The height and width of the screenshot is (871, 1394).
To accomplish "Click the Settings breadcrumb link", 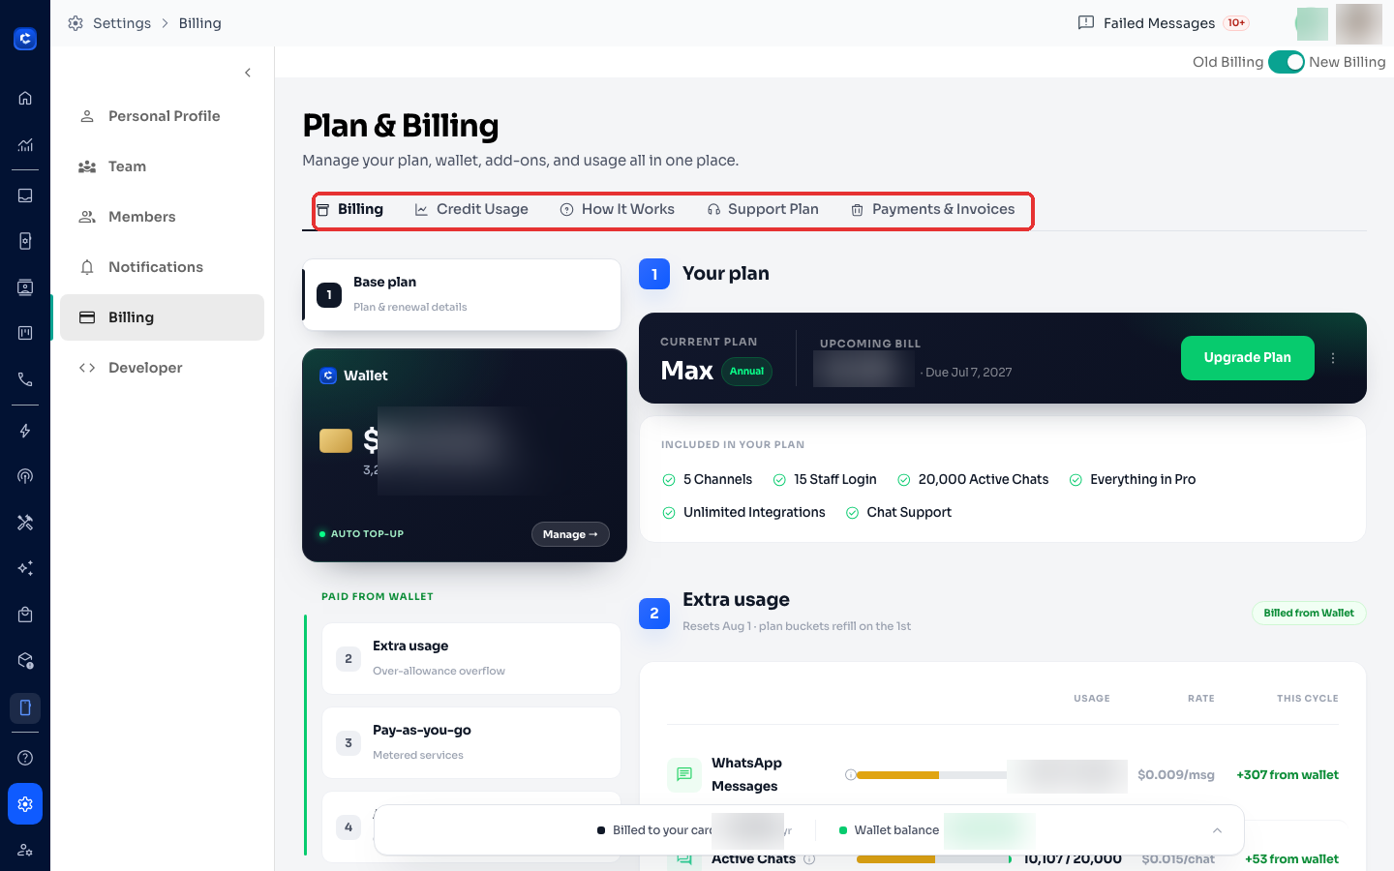I will [x=122, y=23].
